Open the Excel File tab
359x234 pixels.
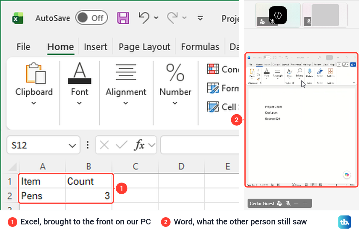point(23,47)
